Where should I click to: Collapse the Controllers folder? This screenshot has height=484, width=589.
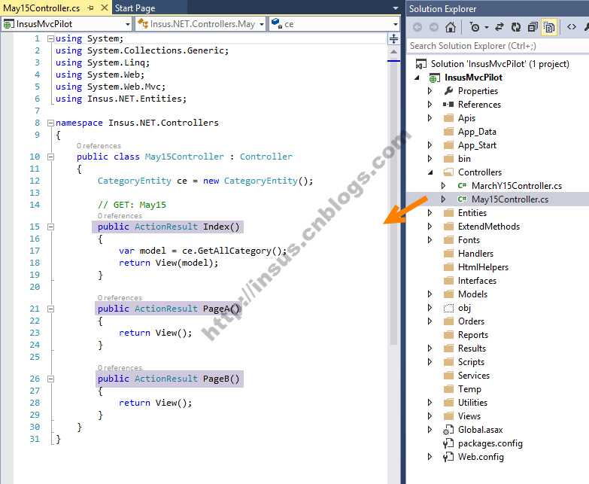(430, 172)
